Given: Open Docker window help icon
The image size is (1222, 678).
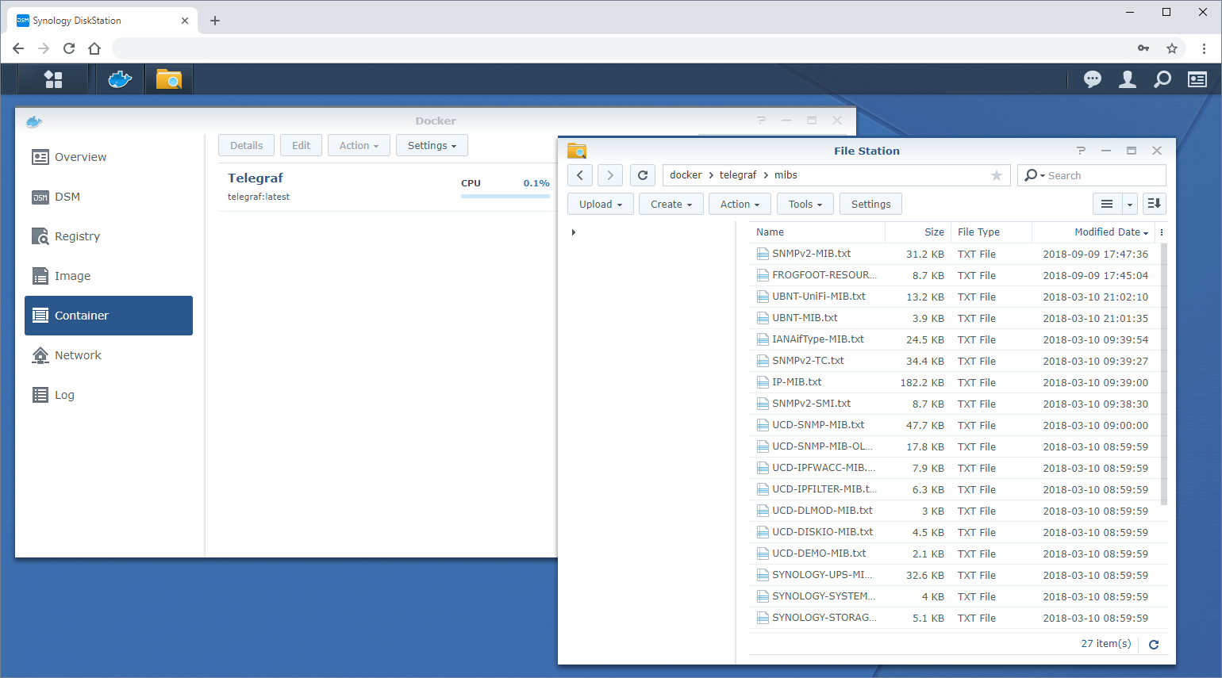Looking at the screenshot, I should (761, 121).
